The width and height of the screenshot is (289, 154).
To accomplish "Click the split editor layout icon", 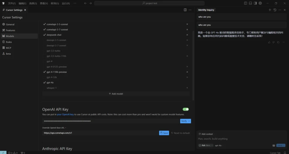I will point(185,10).
